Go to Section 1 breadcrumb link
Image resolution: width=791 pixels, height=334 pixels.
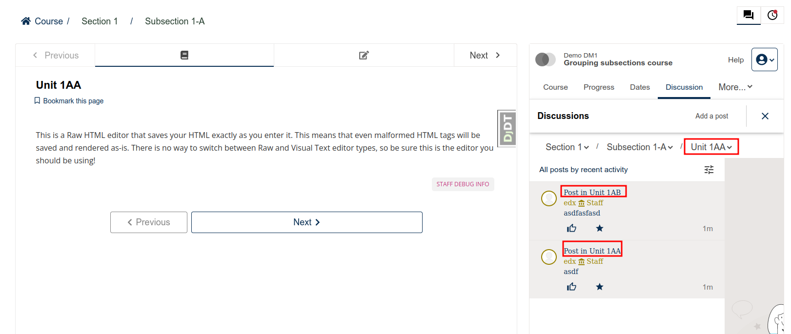click(100, 21)
